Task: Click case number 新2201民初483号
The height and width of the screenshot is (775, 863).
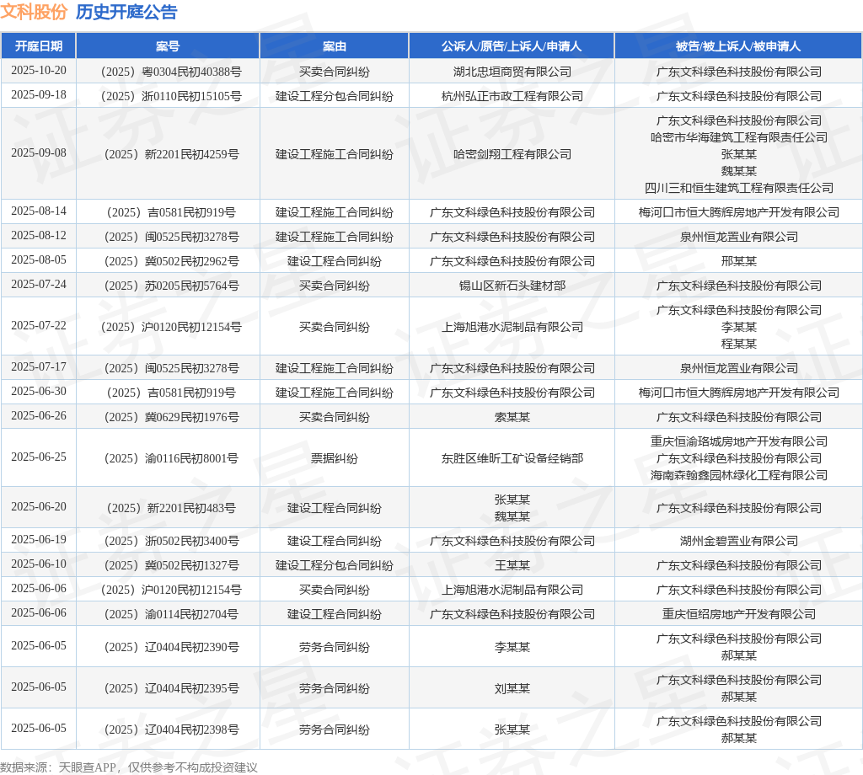Action: (x=171, y=508)
